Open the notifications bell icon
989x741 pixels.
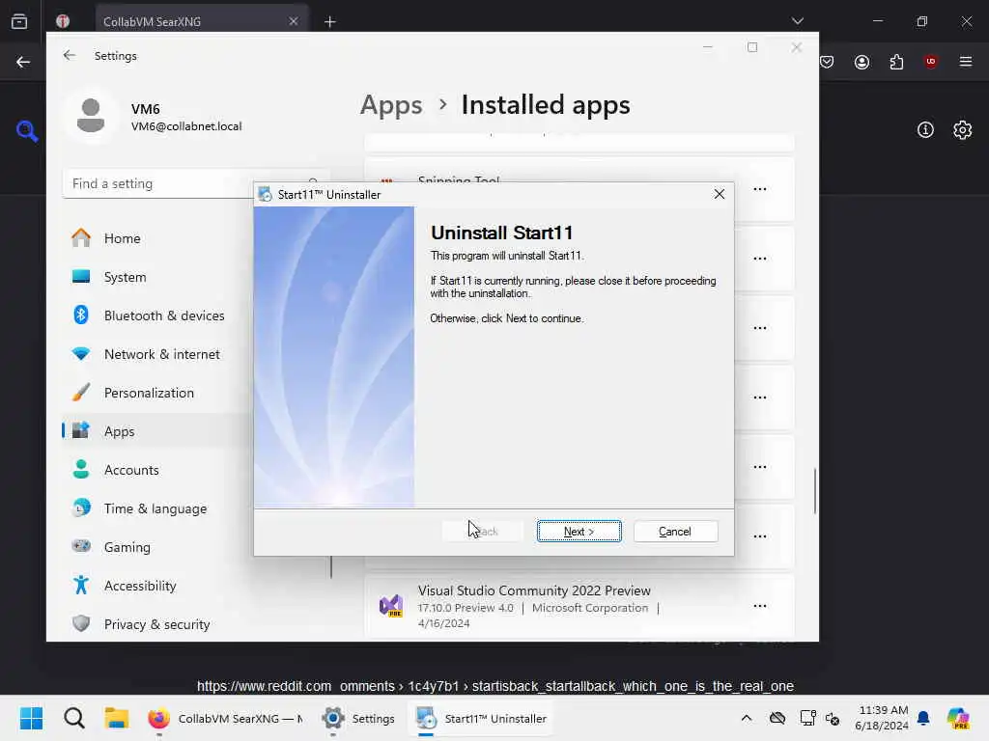click(x=923, y=718)
